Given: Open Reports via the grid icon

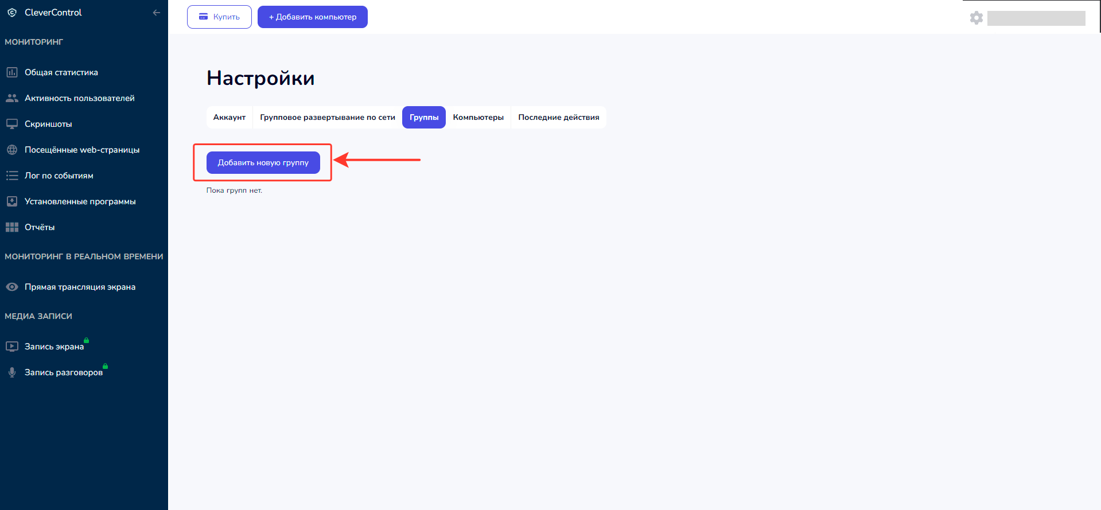Looking at the screenshot, I should [x=12, y=227].
